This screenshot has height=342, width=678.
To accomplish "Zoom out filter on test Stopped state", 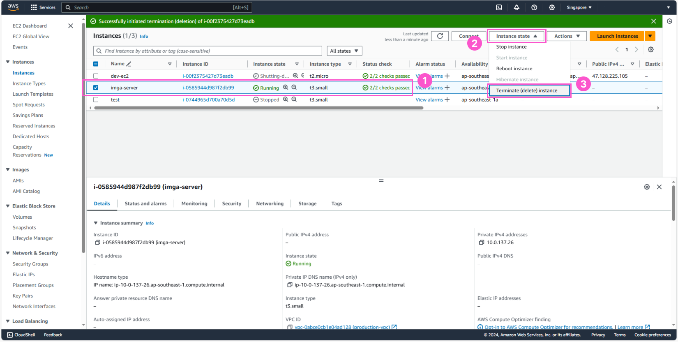I will point(294,99).
